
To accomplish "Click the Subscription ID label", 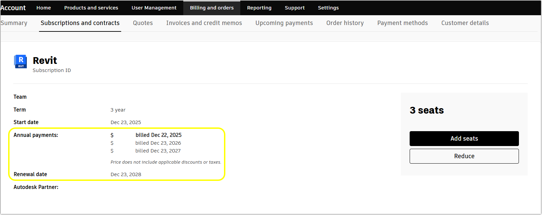I will pyautogui.click(x=52, y=70).
